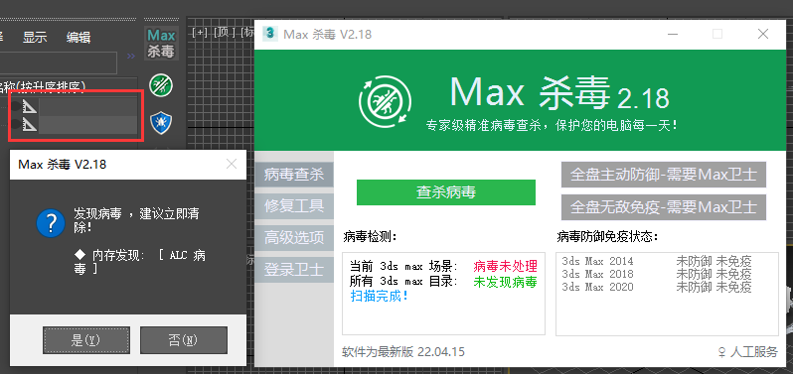Decline removal with 否(N) button
Image resolution: width=793 pixels, height=374 pixels.
184,340
